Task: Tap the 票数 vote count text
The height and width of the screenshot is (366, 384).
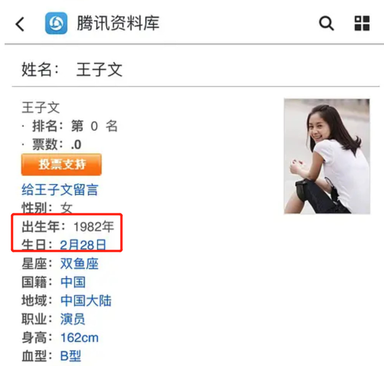Action: click(57, 145)
